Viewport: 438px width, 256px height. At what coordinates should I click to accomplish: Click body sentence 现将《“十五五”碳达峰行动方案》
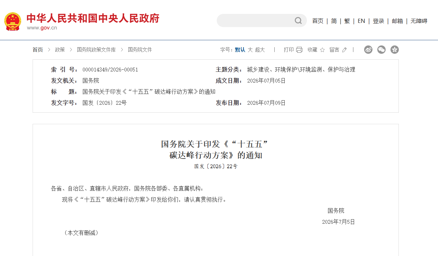click(145, 200)
